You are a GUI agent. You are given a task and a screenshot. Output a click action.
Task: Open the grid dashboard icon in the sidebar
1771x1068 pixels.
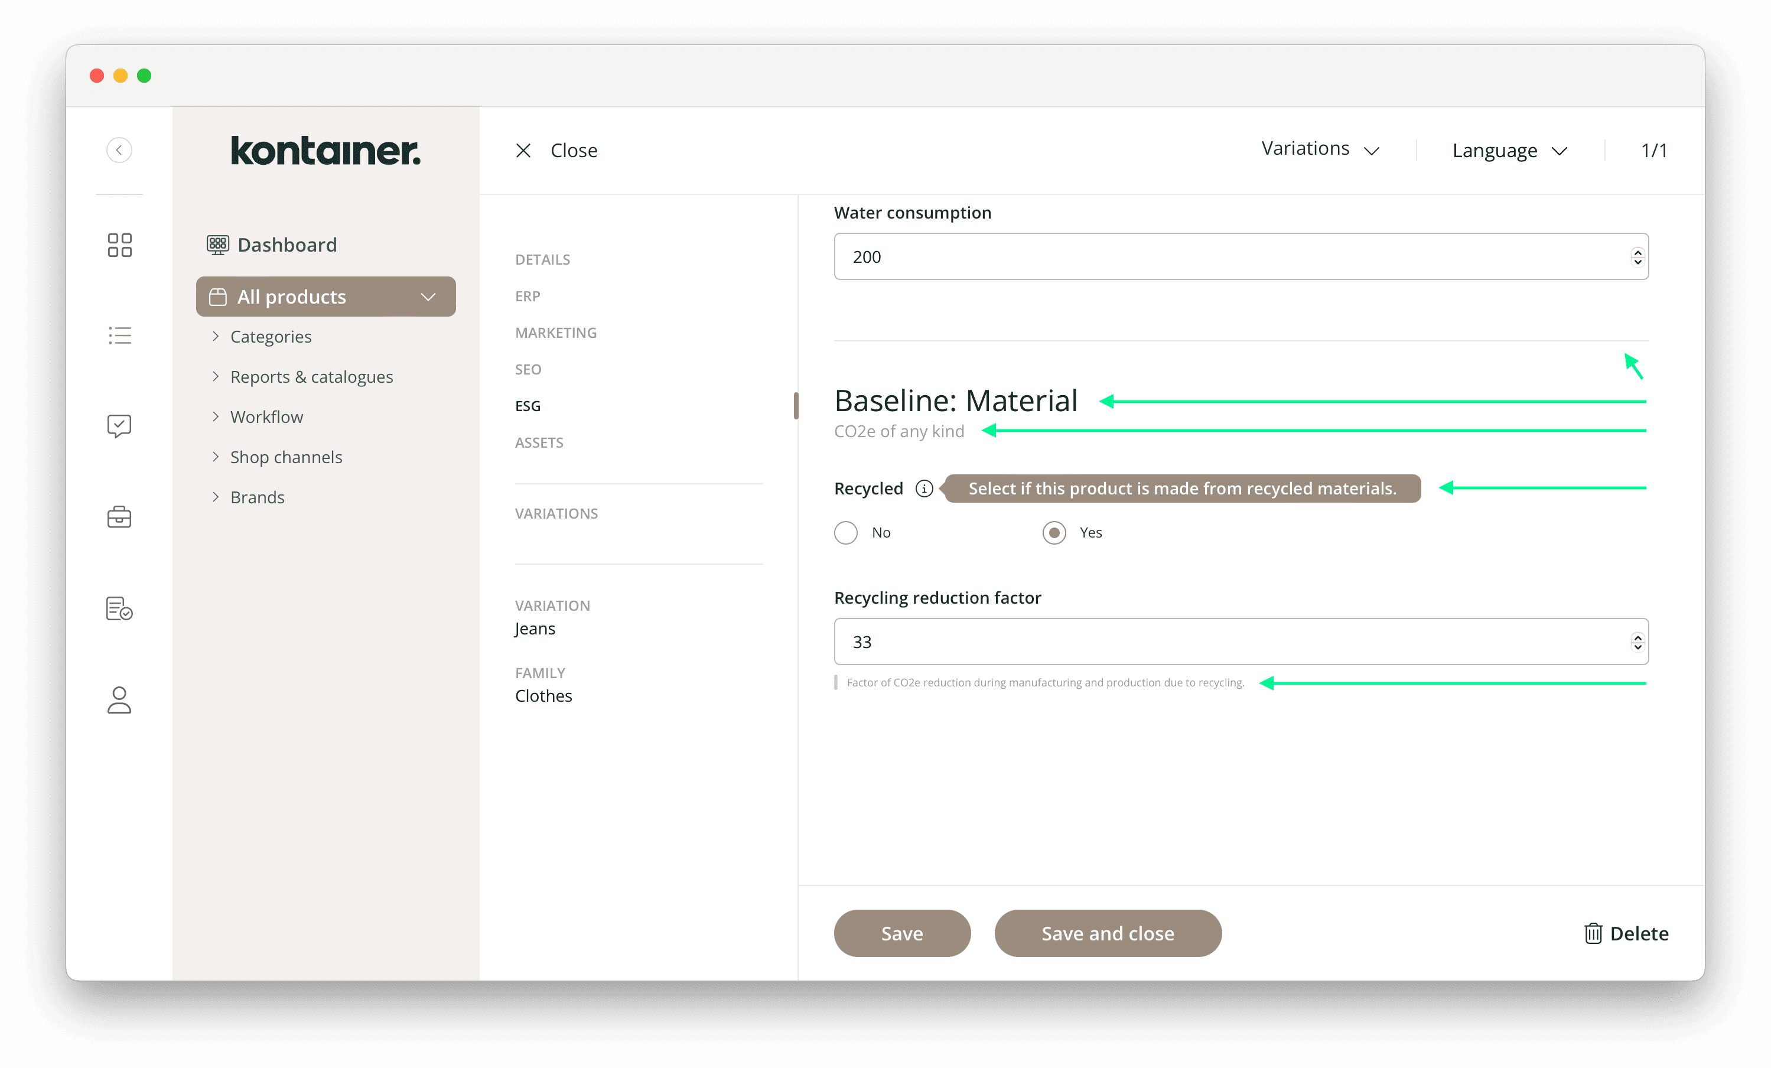click(x=119, y=245)
